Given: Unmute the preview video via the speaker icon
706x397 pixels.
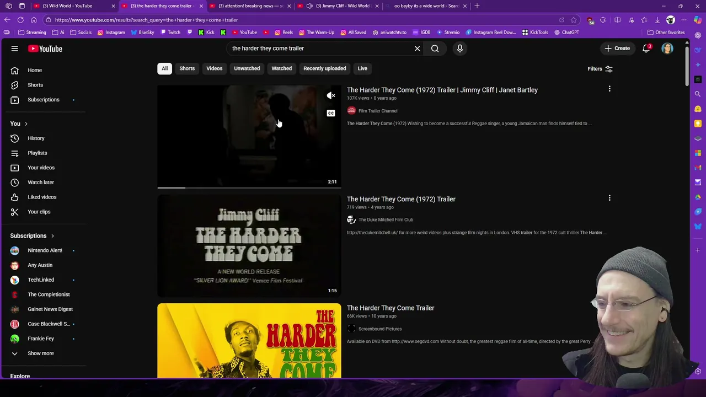Looking at the screenshot, I should tap(331, 96).
